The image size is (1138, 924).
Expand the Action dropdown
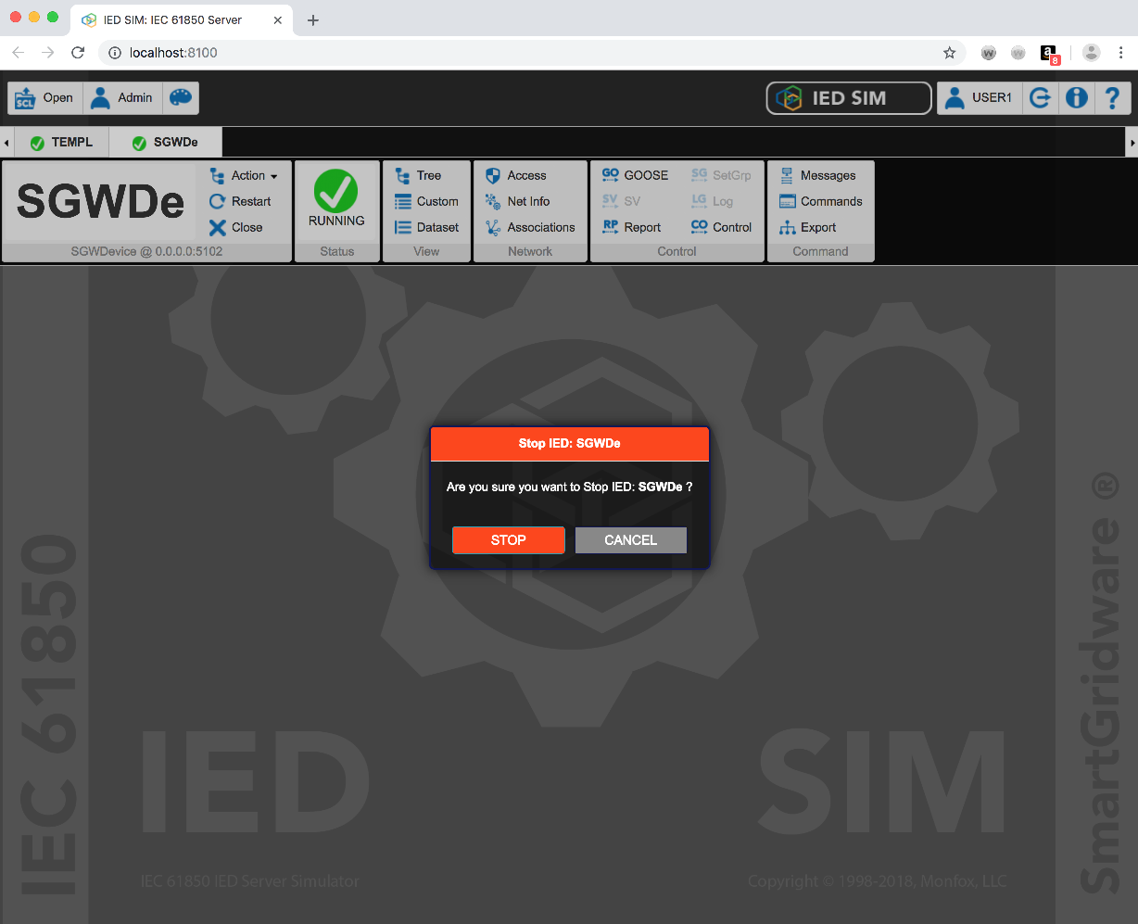244,175
